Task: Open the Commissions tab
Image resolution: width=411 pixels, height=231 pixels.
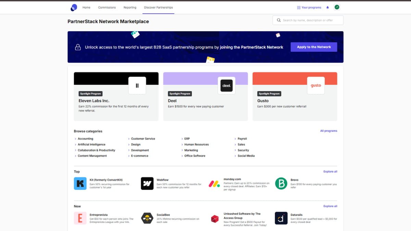Action: pos(107,8)
